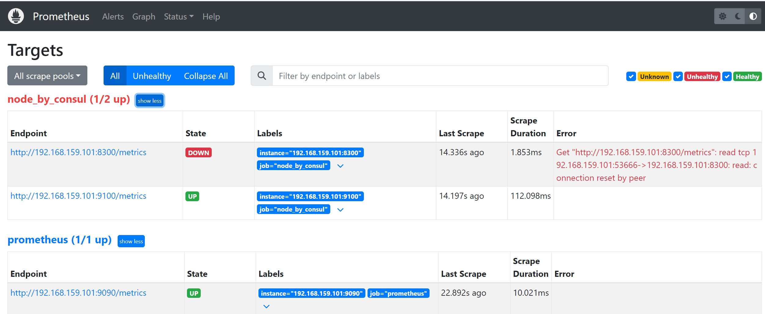Viewport: 765px width, 314px height.
Task: Click the 1.853ms scrape duration value
Action: (526, 152)
